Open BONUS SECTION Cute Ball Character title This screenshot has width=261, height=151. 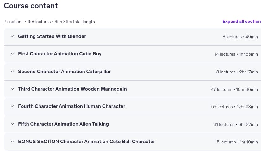[87, 142]
